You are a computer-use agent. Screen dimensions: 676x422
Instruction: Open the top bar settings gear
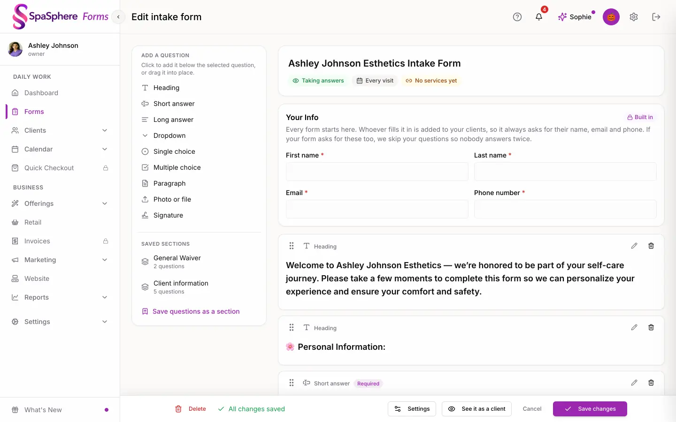pos(634,17)
